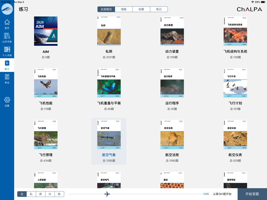The width and height of the screenshot is (267, 200).
Task: Switch to 收藏 tab
Action: (x=141, y=9)
